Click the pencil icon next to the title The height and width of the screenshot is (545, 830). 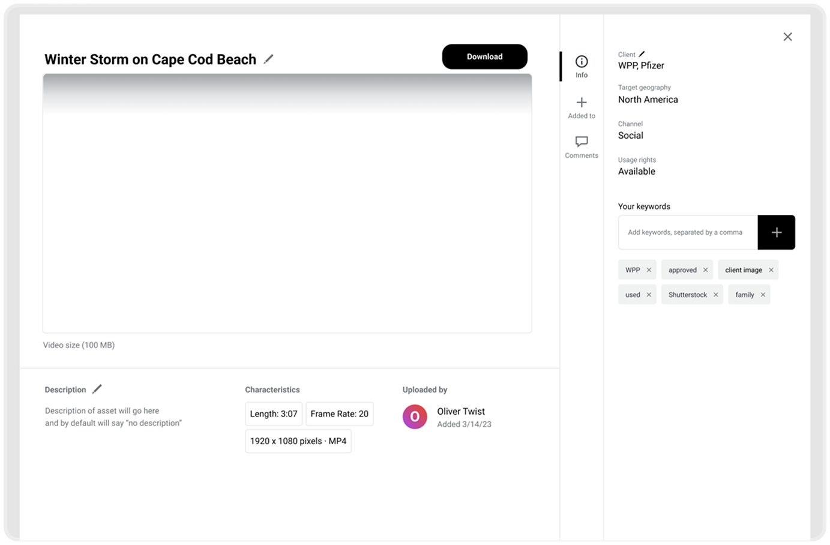point(269,59)
